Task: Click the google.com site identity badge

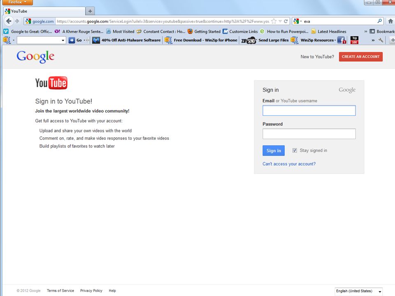Action: pos(40,21)
